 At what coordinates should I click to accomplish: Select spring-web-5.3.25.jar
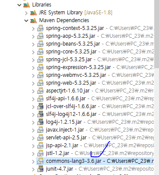(71, 83)
